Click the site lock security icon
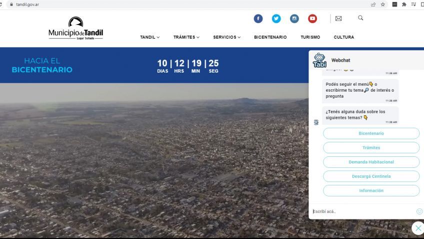The width and height of the screenshot is (424, 239). pos(11,5)
